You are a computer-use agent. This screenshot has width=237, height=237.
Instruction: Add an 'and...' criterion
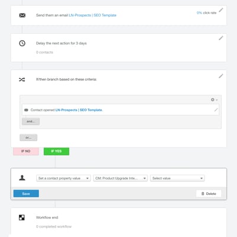point(31,121)
